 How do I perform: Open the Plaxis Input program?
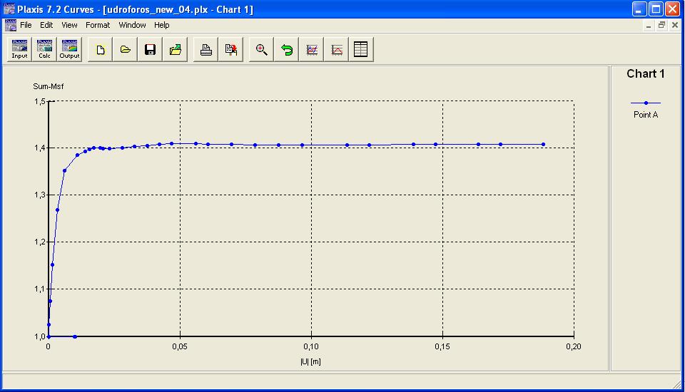point(20,49)
